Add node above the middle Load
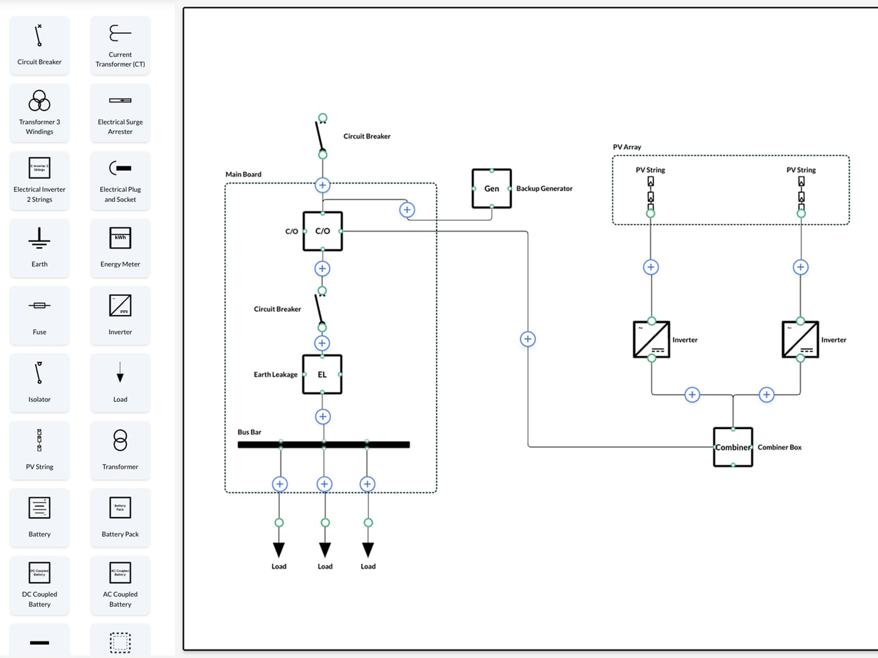The height and width of the screenshot is (658, 878). tap(324, 484)
